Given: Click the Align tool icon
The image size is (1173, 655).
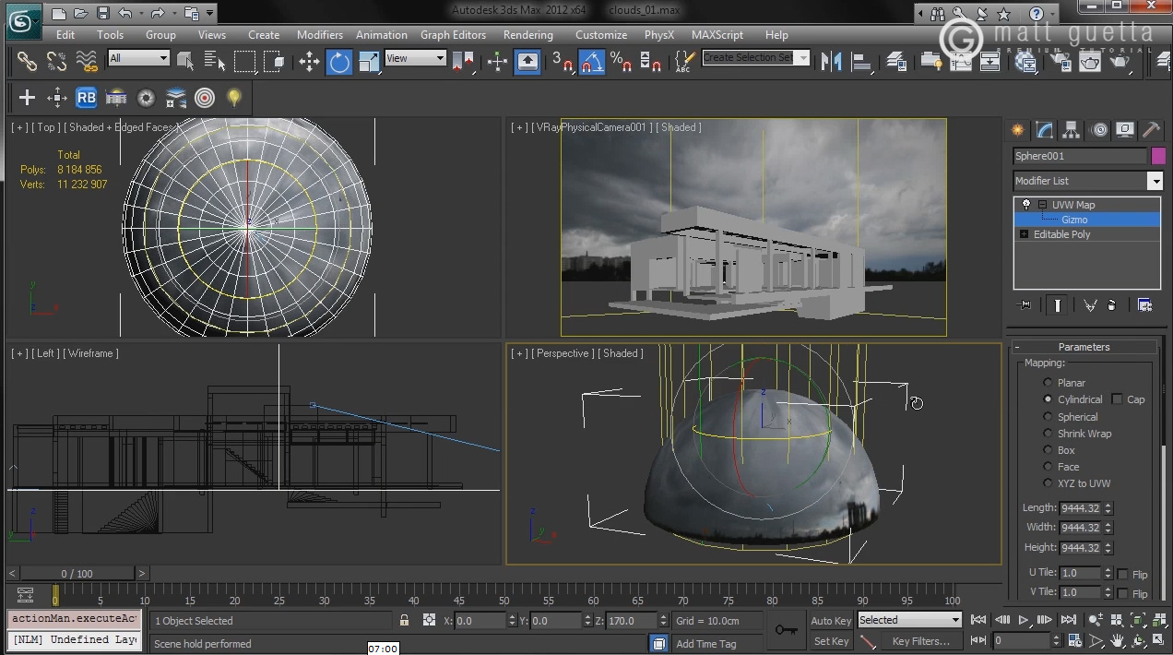Looking at the screenshot, I should [x=861, y=62].
